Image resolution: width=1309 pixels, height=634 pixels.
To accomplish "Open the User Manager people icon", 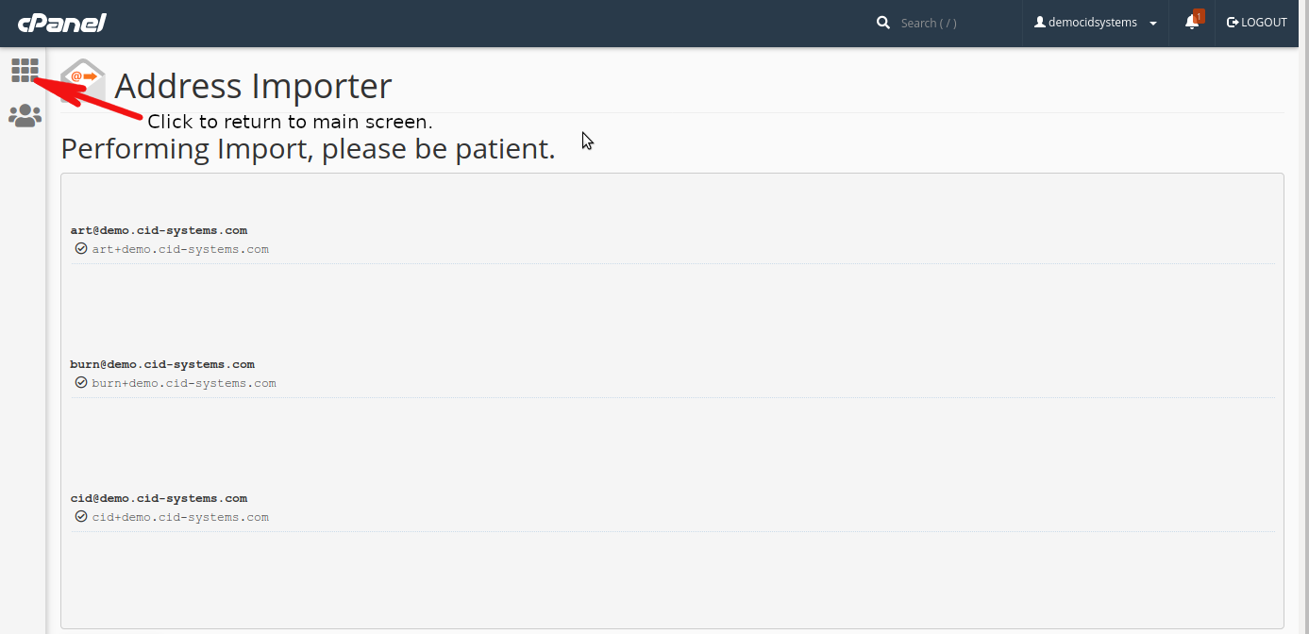I will 25,116.
